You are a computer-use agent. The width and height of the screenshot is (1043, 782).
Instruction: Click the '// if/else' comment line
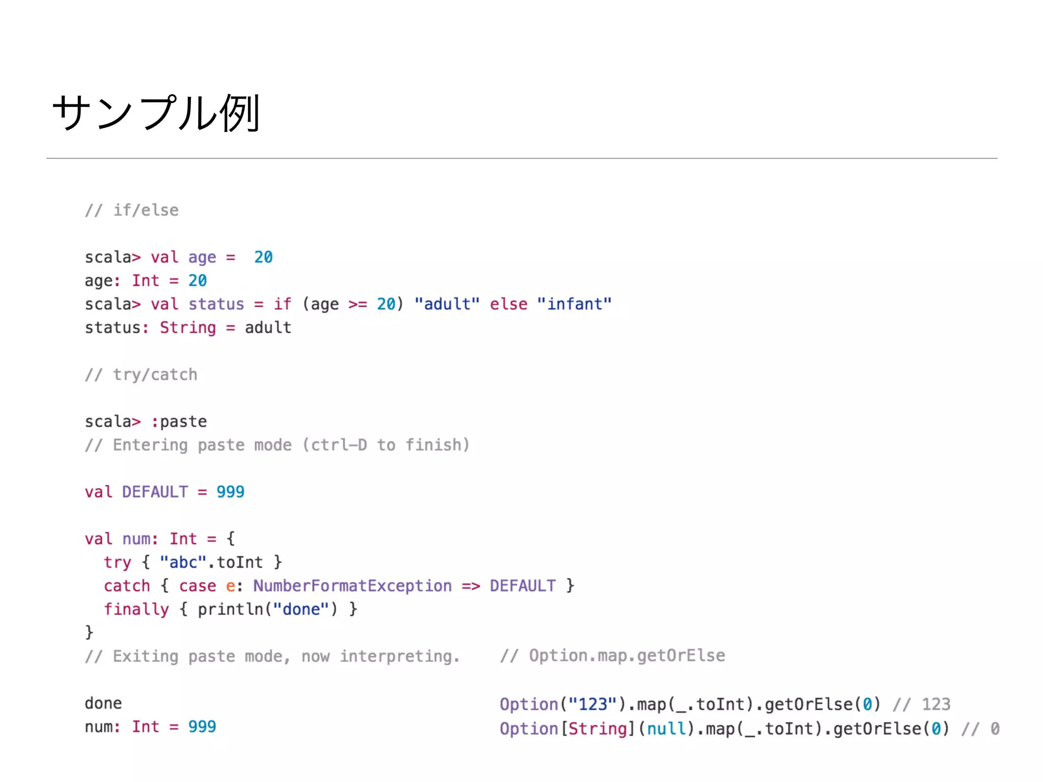[x=131, y=210]
